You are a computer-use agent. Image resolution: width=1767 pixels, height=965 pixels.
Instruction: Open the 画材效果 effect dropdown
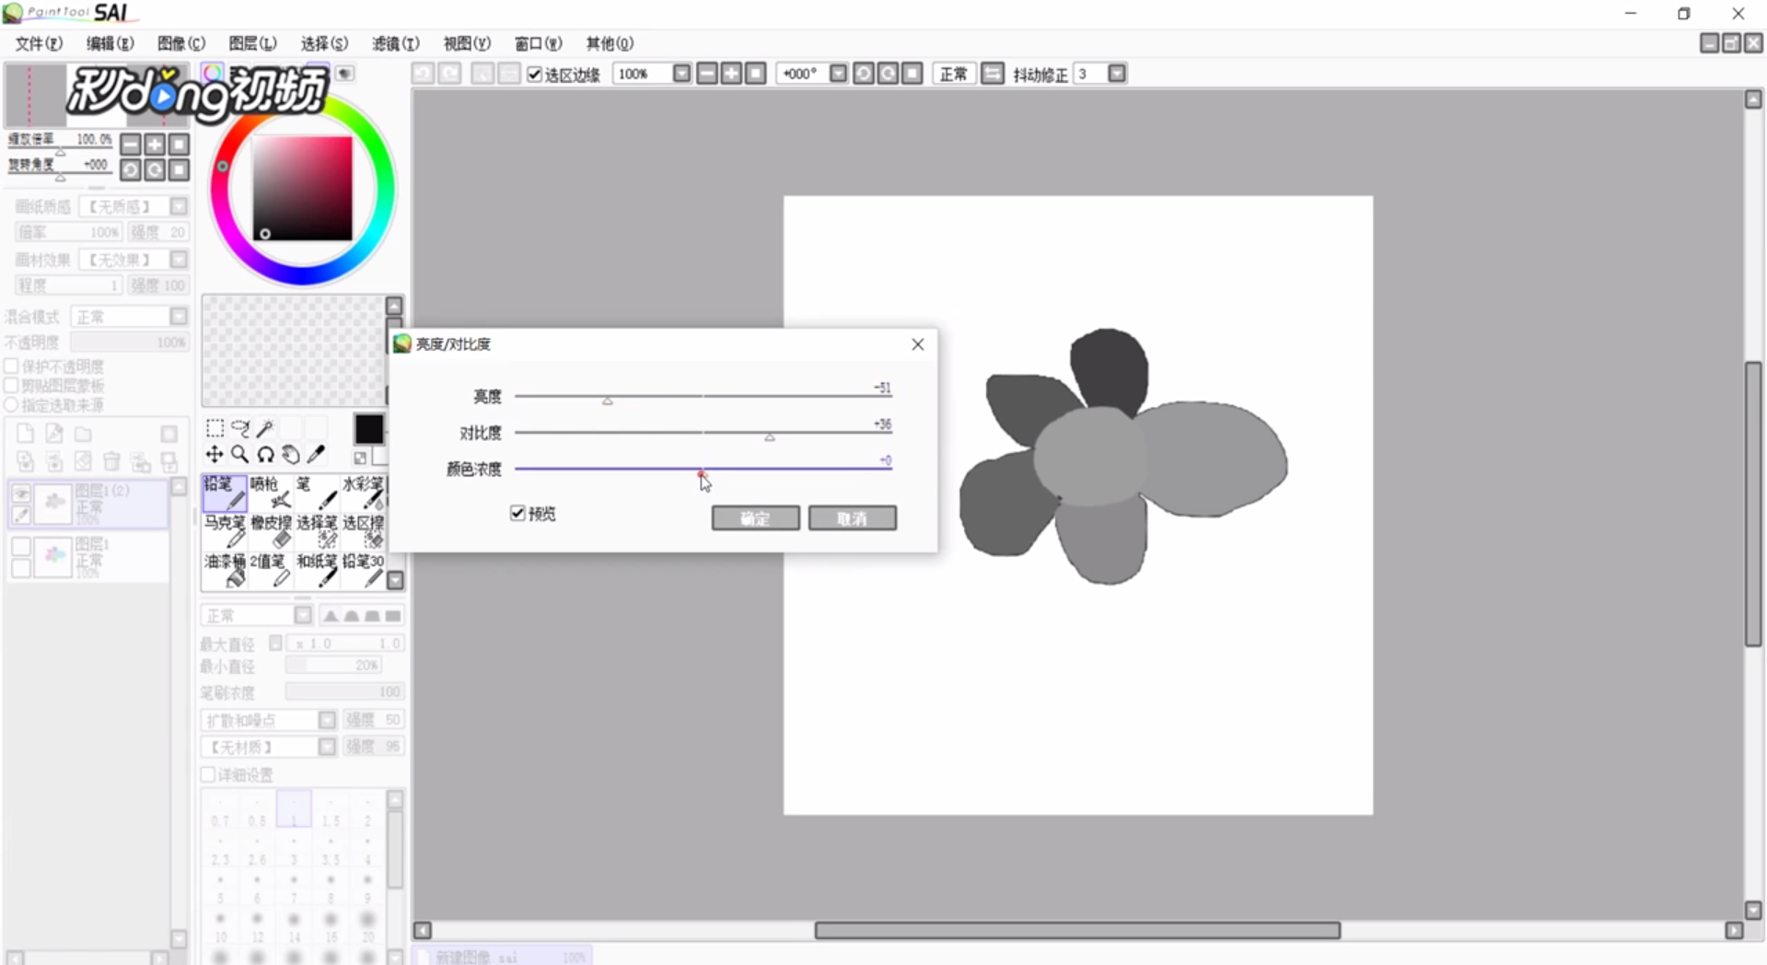pyautogui.click(x=179, y=260)
